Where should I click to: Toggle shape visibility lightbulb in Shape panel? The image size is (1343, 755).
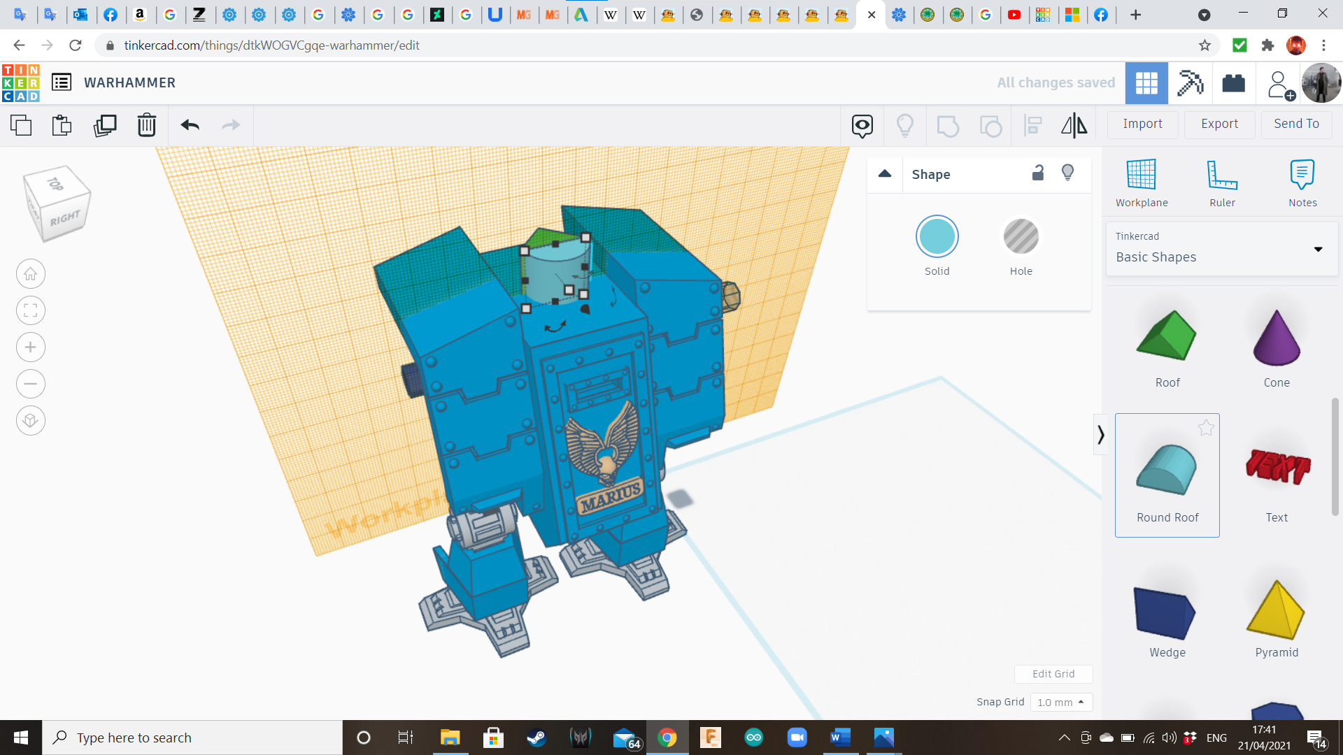pos(1067,173)
